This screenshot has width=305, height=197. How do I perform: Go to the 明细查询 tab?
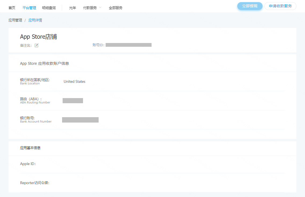click(49, 8)
